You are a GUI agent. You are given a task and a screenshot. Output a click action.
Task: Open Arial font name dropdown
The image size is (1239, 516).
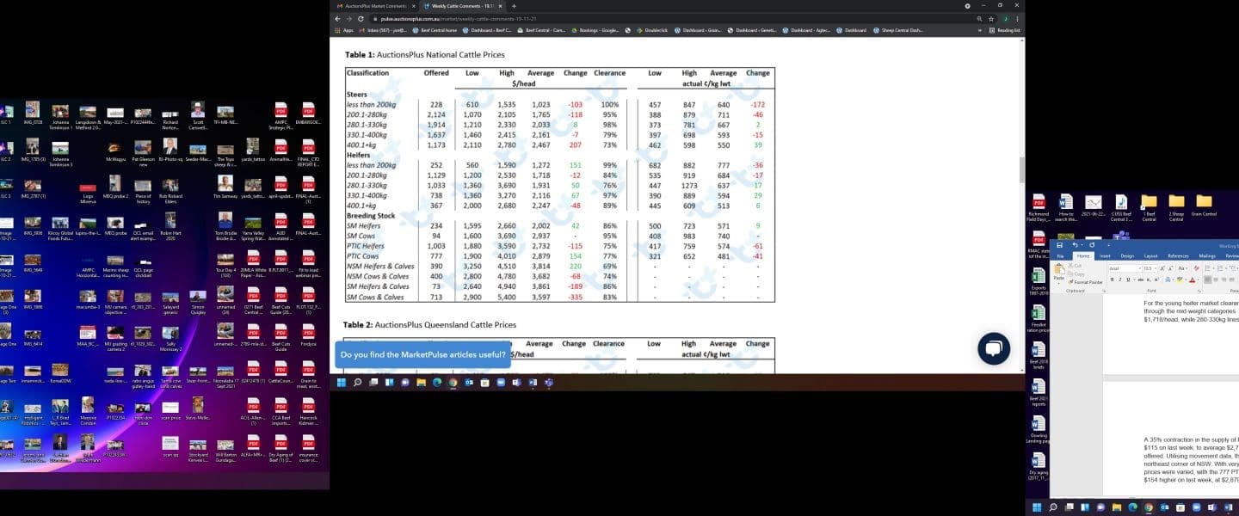click(x=1139, y=268)
